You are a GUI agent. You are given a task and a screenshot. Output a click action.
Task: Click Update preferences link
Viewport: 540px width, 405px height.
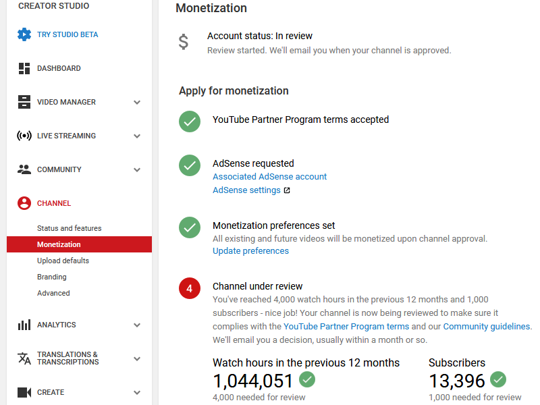pos(250,250)
